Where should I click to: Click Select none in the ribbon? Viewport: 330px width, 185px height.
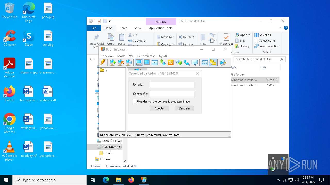[x=265, y=41]
